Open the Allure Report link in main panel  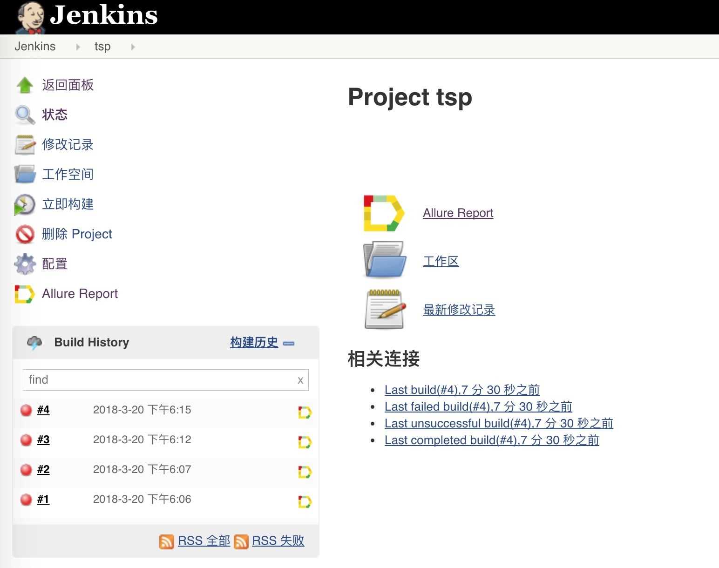click(458, 213)
